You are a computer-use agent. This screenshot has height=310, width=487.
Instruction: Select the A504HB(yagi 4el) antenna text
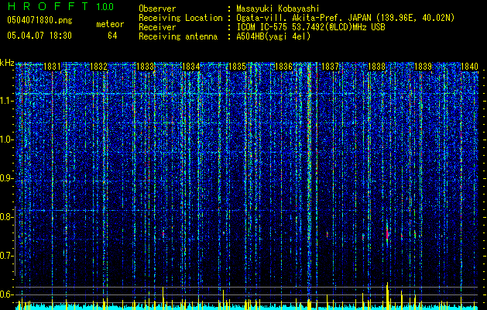(273, 36)
